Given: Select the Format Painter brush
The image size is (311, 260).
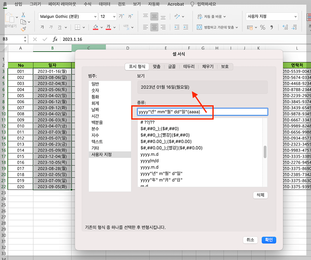Looking at the screenshot, I should pos(23,30).
